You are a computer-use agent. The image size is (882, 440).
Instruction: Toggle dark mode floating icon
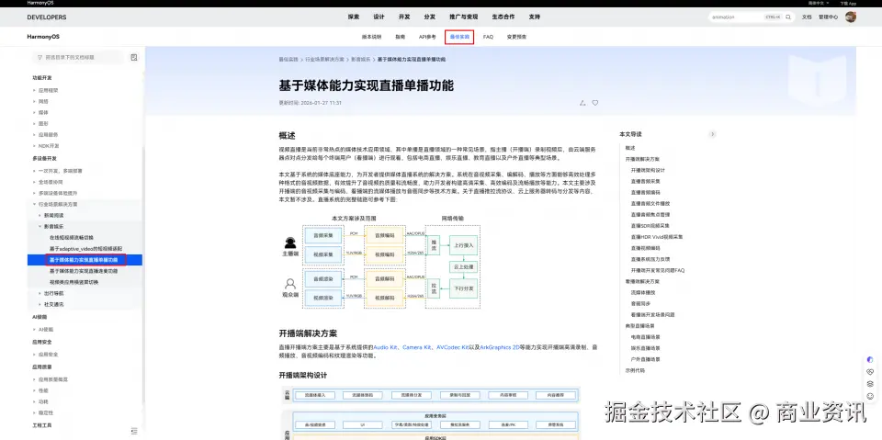[x=870, y=359]
